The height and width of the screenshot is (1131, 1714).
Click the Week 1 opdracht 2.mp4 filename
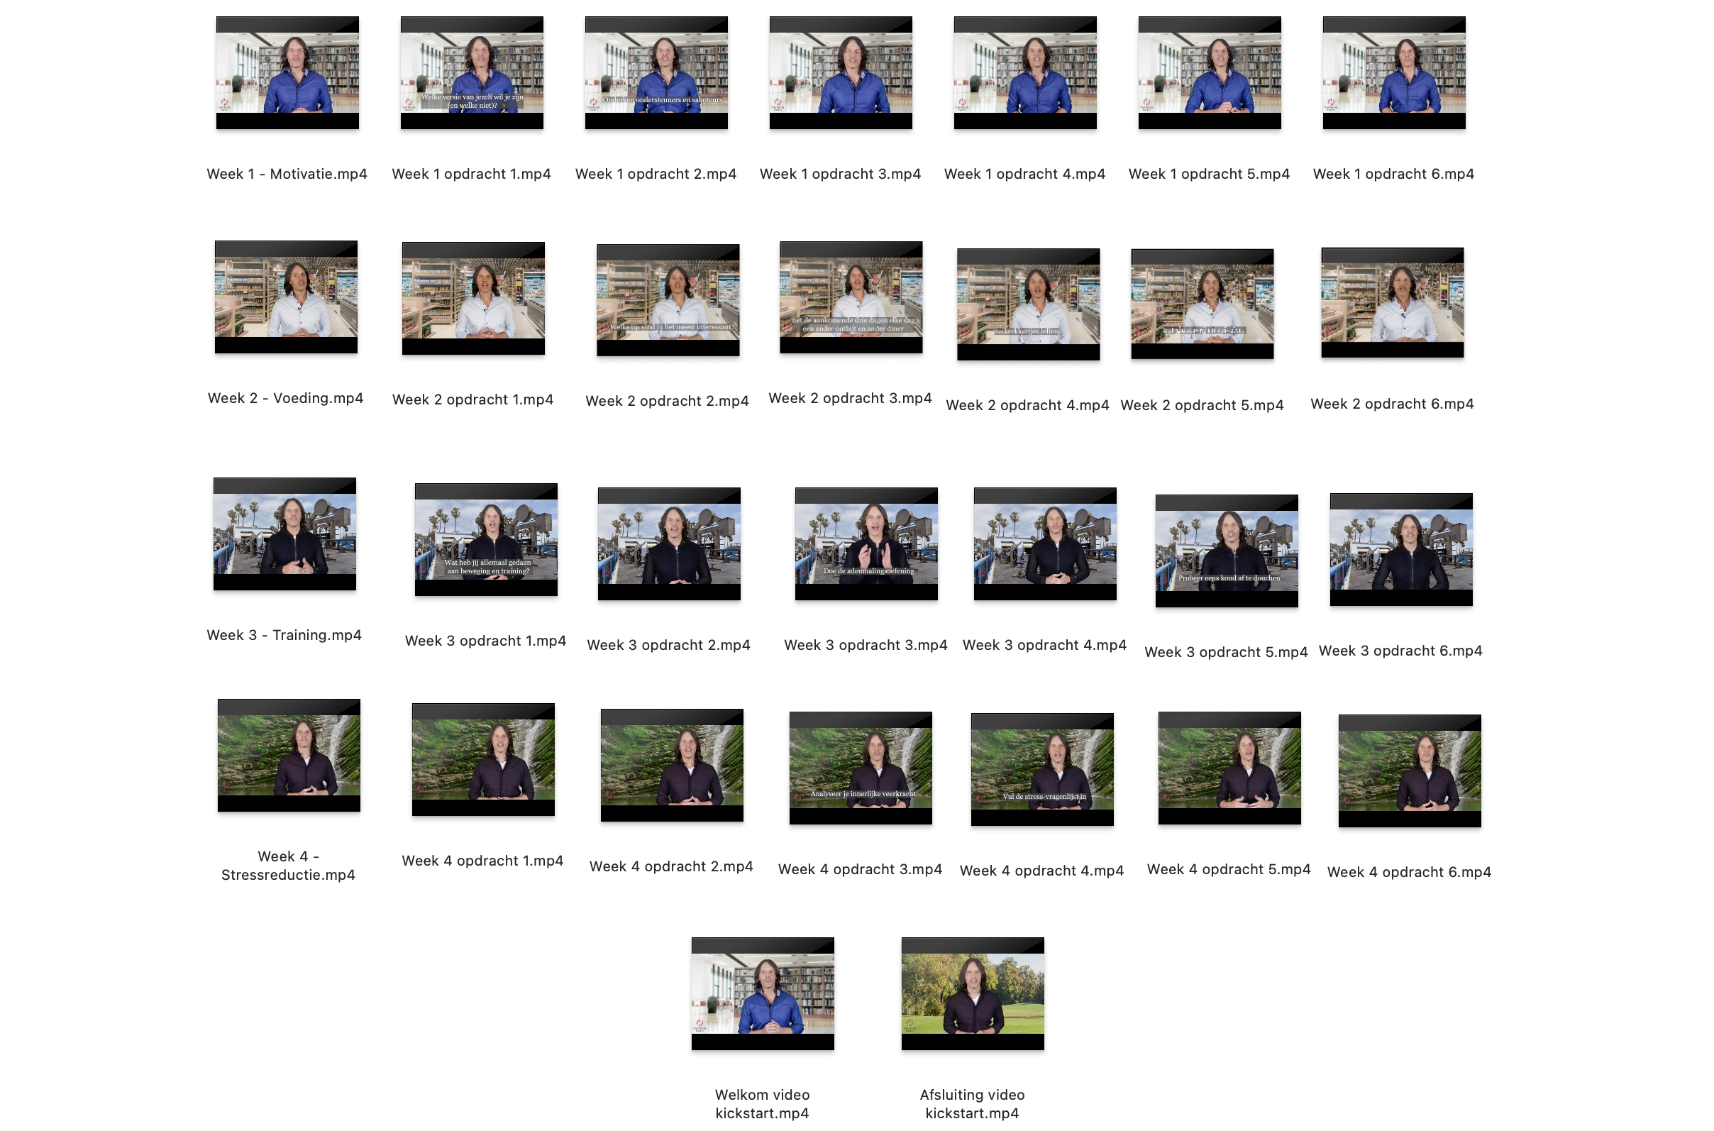click(x=656, y=174)
